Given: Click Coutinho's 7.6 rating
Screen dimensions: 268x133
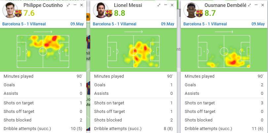Looking at the screenshot, I should click(x=29, y=13).
